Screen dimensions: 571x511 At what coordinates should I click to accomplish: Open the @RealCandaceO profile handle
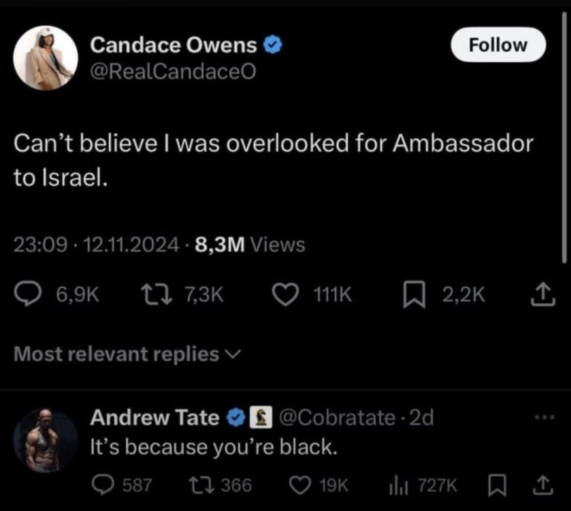click(x=173, y=72)
